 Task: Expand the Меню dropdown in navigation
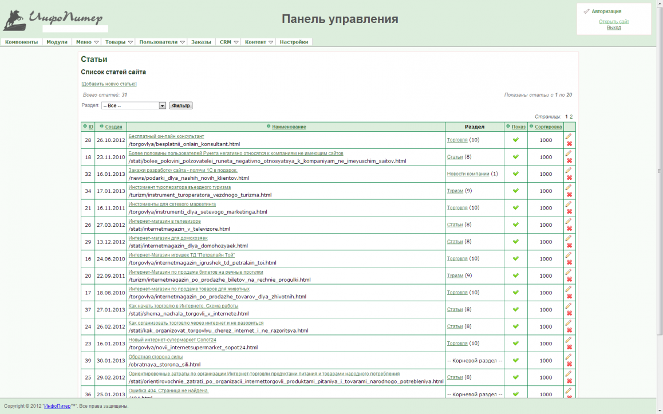coord(87,42)
